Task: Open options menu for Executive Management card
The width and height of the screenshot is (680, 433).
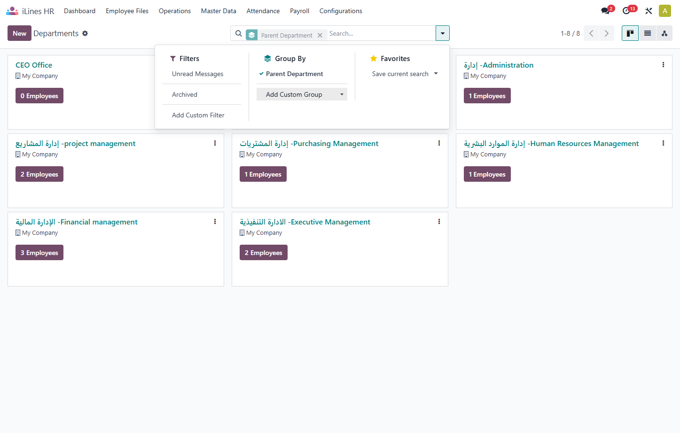Action: pyautogui.click(x=439, y=222)
